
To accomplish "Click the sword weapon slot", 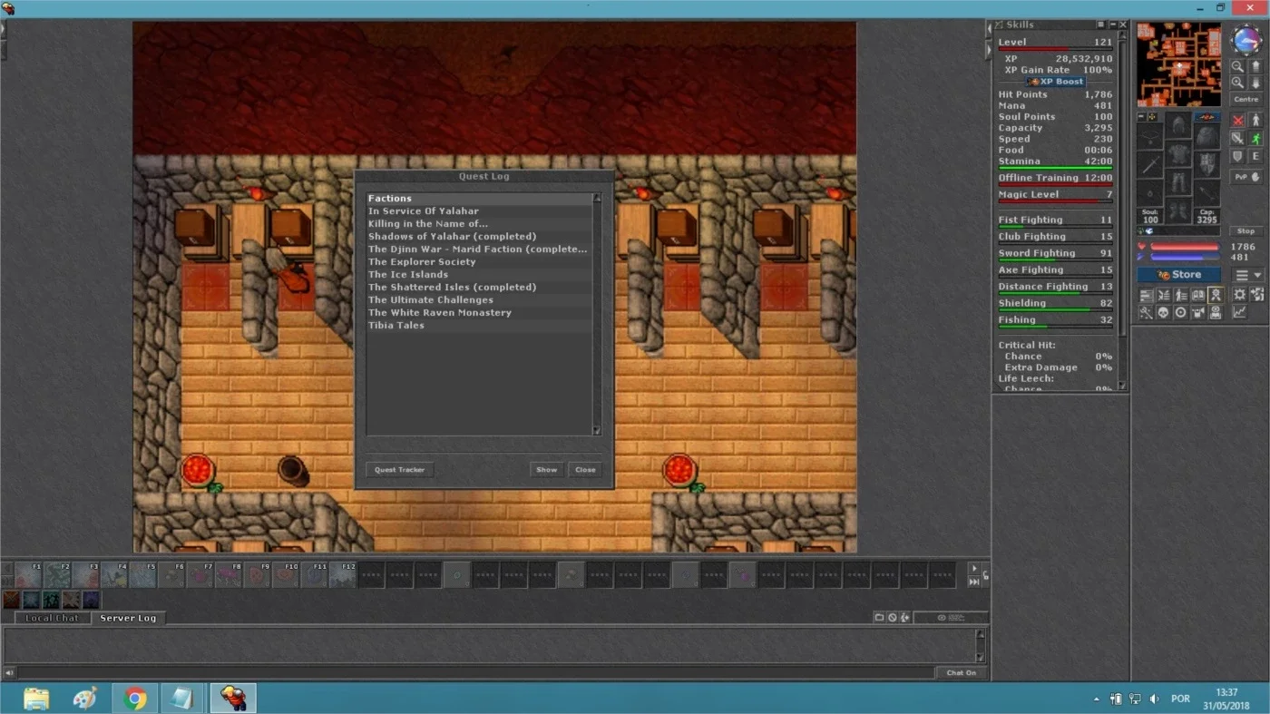I will point(1149,164).
